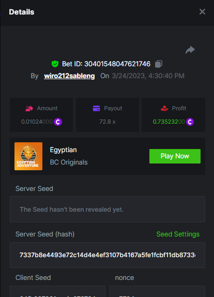Open wiro212sableng user profile link
This screenshot has width=214, height=297.
click(x=69, y=76)
